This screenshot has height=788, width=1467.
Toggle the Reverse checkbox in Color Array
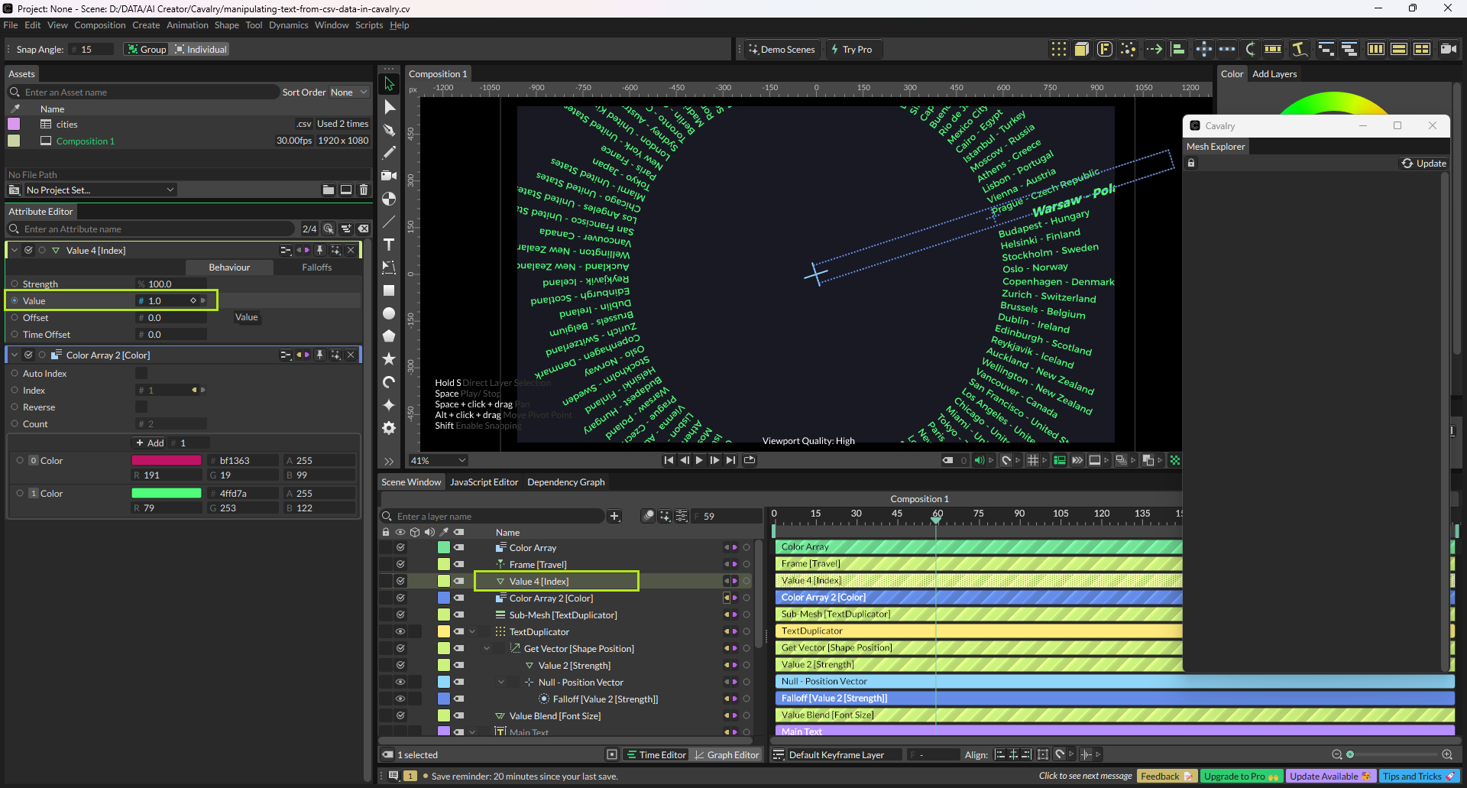[141, 407]
